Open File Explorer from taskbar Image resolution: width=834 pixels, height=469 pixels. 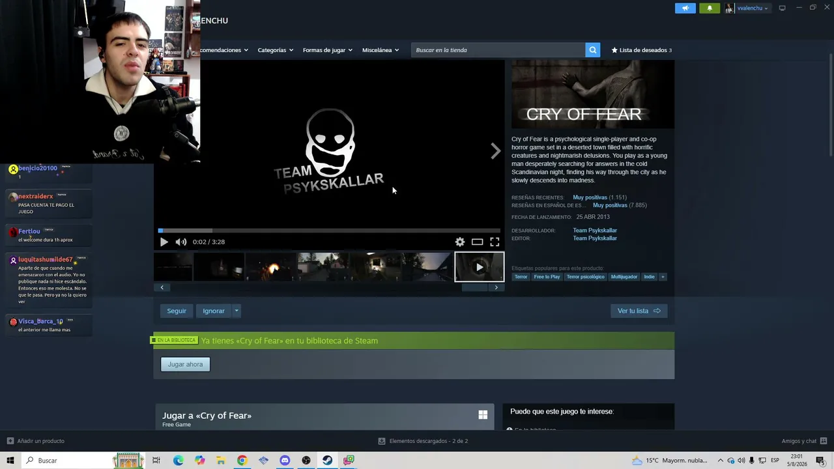pos(221,461)
